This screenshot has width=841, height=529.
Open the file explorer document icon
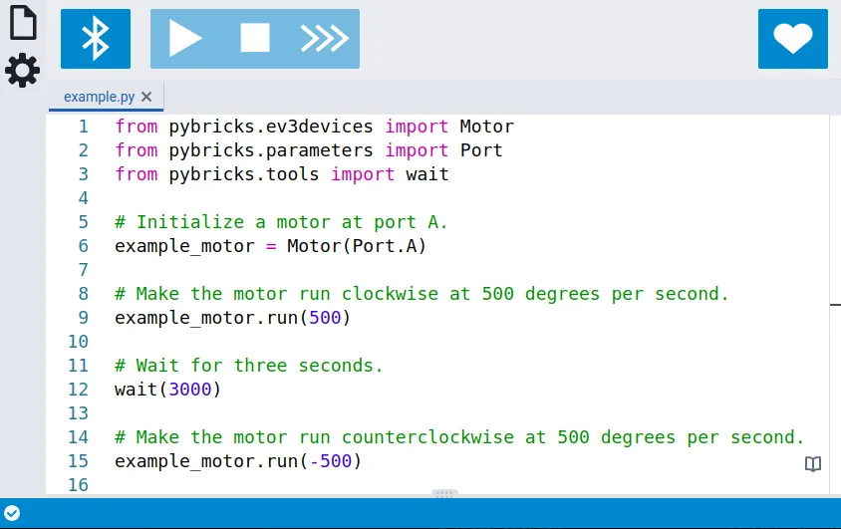tap(22, 22)
